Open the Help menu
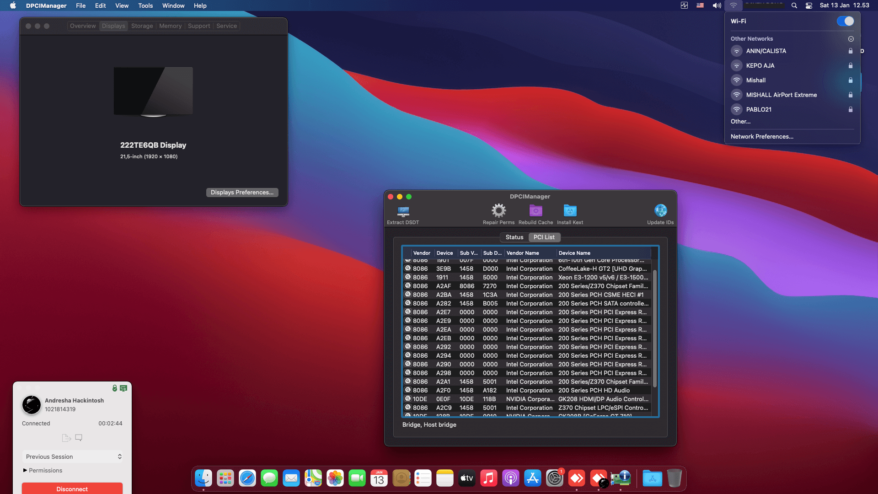The height and width of the screenshot is (494, 878). click(200, 5)
